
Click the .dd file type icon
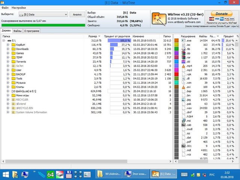click(183, 61)
